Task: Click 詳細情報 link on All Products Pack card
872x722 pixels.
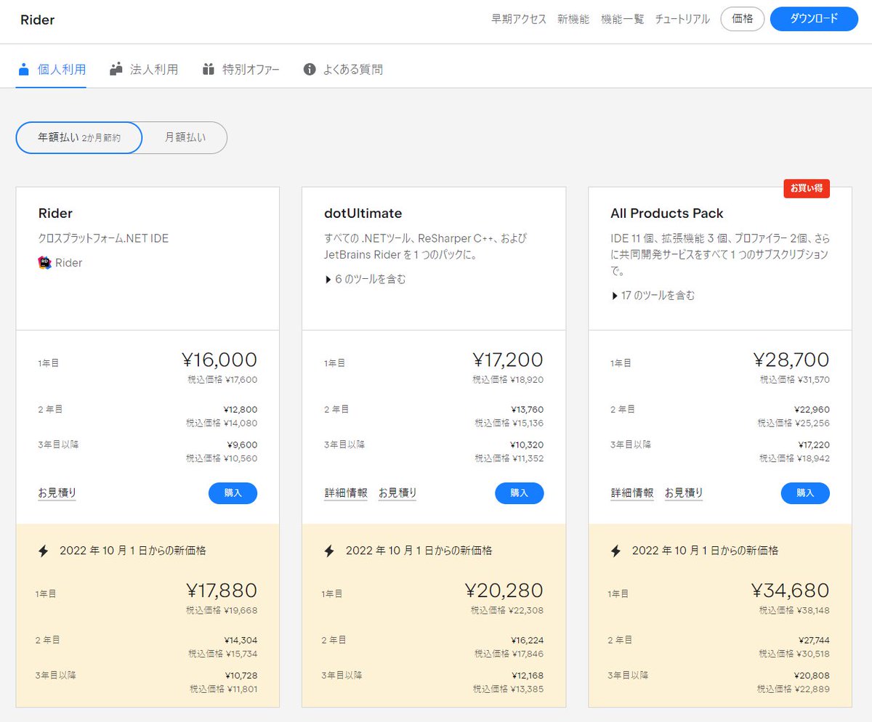Action: (x=632, y=493)
